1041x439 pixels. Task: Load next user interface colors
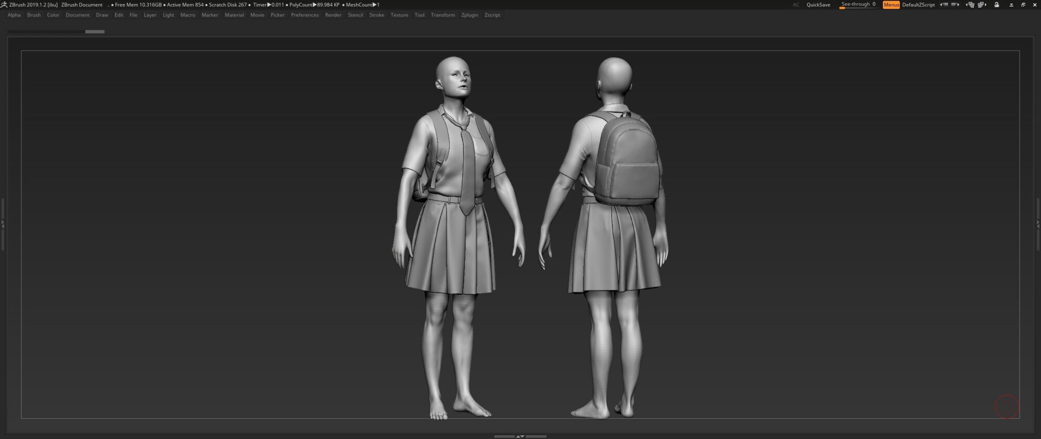[x=955, y=5]
